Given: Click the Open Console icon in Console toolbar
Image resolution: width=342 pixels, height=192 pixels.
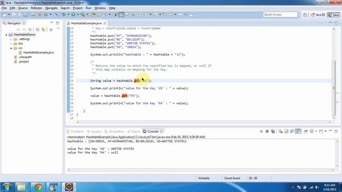Looking at the screenshot, I should pos(321,131).
